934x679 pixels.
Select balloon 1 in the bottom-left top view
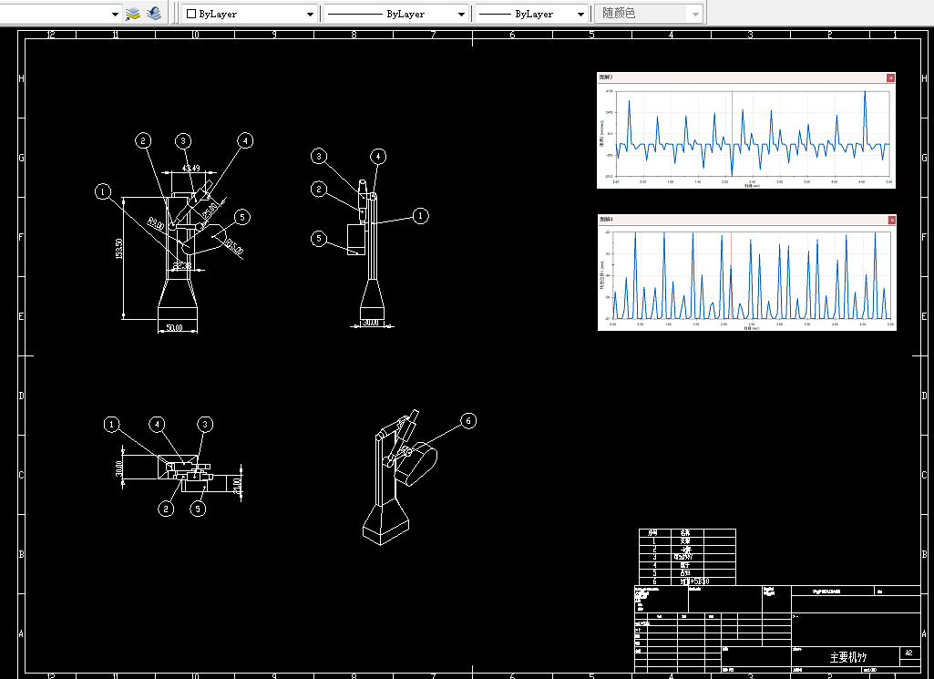pyautogui.click(x=111, y=424)
